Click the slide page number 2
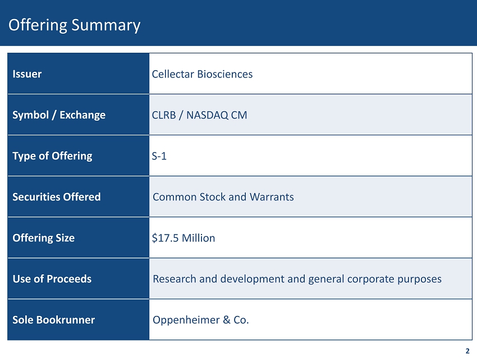Viewport: 477px width, 358px height. (467, 351)
